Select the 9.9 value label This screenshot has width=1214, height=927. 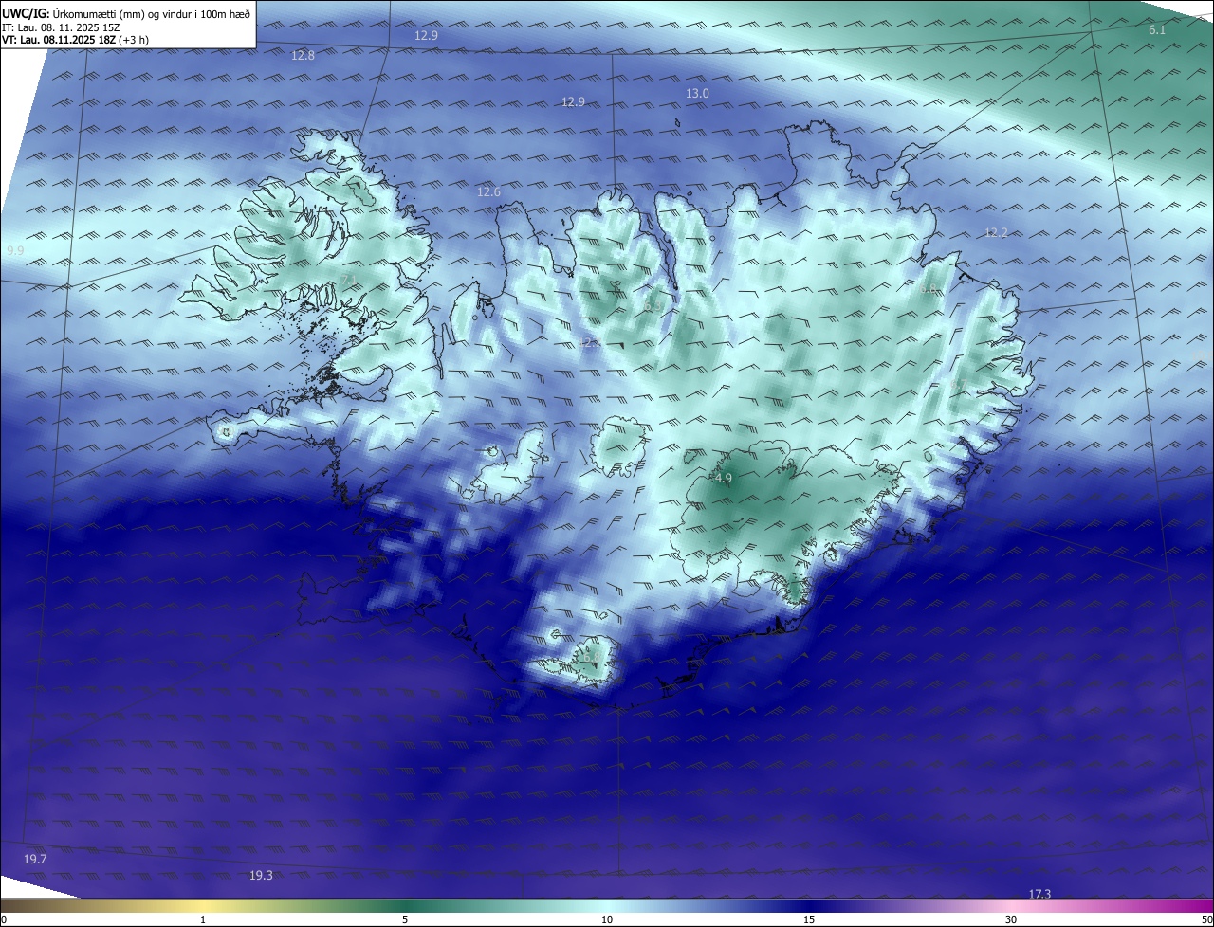15,251
